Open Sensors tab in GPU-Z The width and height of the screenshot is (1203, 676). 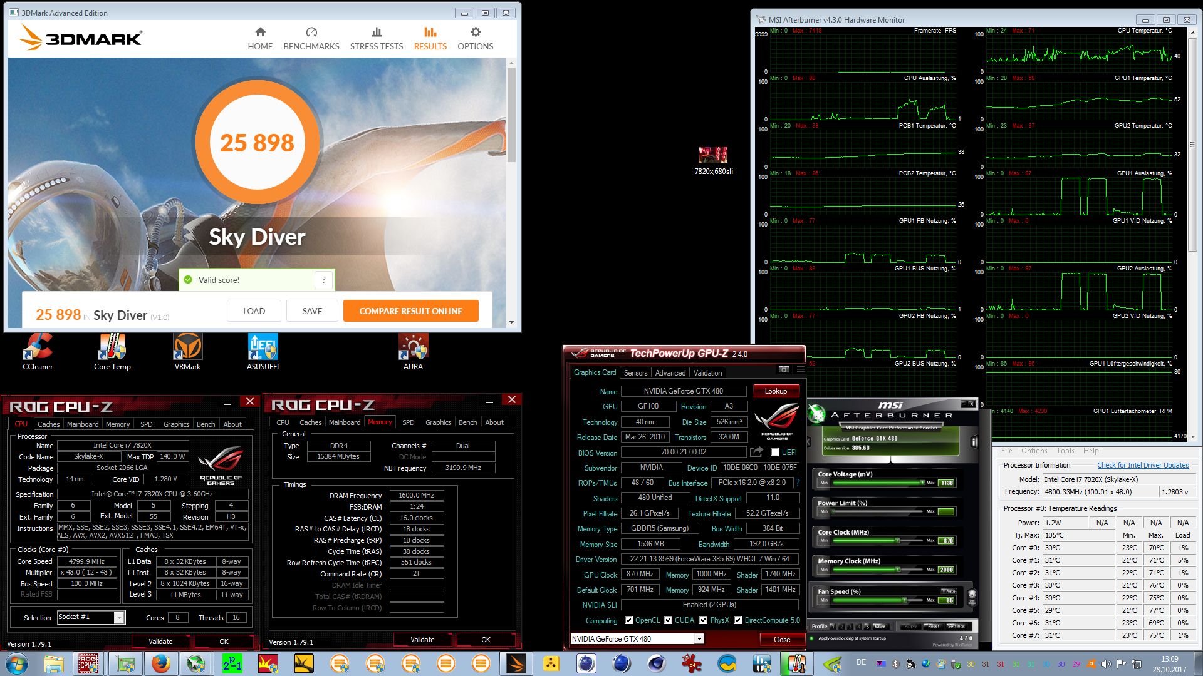(x=635, y=373)
